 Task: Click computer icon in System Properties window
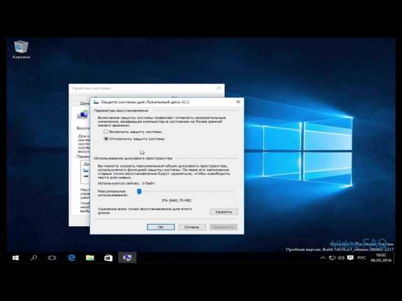tap(82, 115)
